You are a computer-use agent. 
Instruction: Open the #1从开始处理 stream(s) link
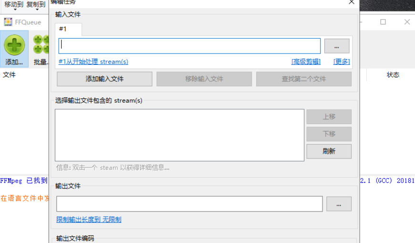click(x=93, y=62)
